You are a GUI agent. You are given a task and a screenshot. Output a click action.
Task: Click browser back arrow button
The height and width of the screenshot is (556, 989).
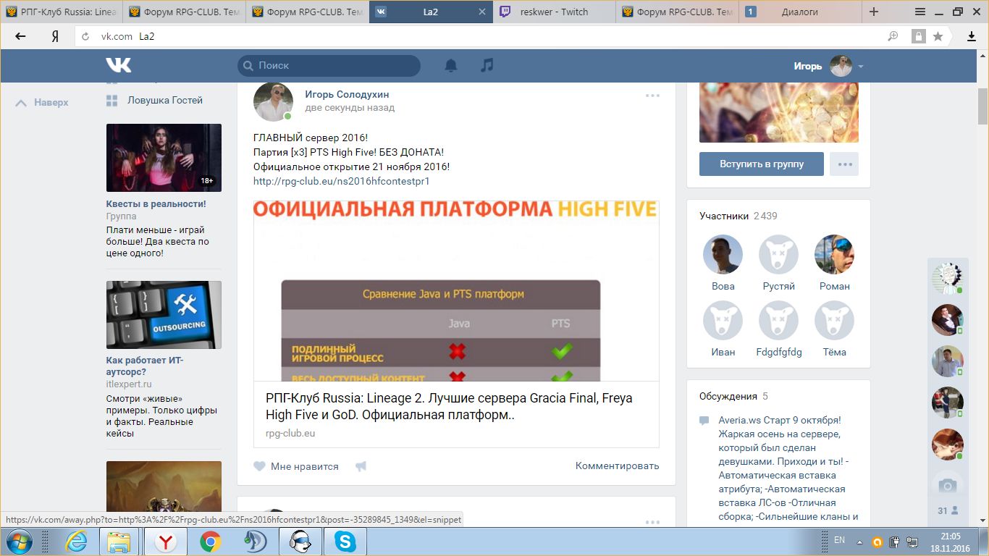coord(20,36)
